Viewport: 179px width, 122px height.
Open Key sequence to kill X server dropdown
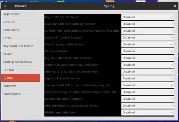pos(148,58)
